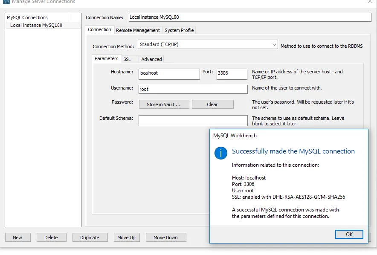377x255 pixels.
Task: Click the Workbench icon in title bar
Action: [x=6, y=2]
